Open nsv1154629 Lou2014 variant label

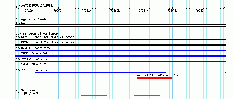(x=31, y=70)
